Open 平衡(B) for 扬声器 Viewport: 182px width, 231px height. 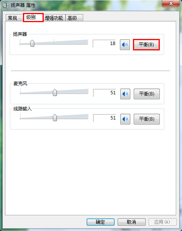point(146,45)
